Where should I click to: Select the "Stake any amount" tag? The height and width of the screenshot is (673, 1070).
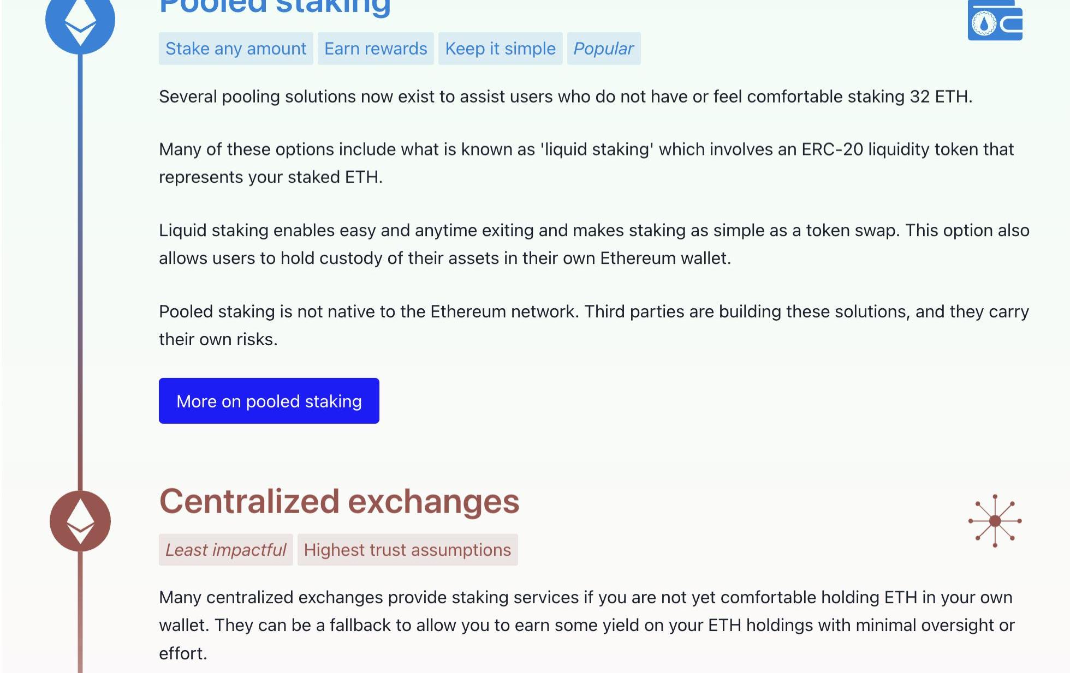point(236,49)
